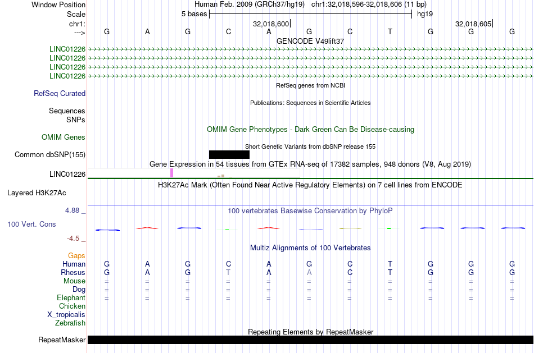The height and width of the screenshot is (353, 534).
Task: Click the T base in the chr1 sequence row
Action: [x=390, y=31]
